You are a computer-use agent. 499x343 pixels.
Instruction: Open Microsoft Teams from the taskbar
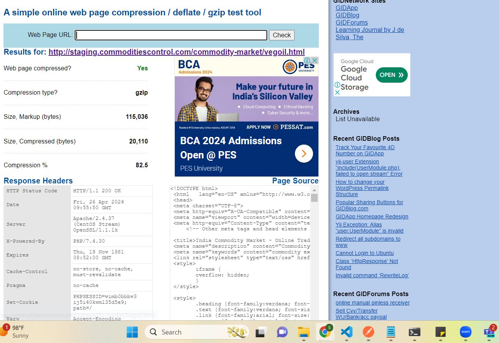tap(490, 332)
